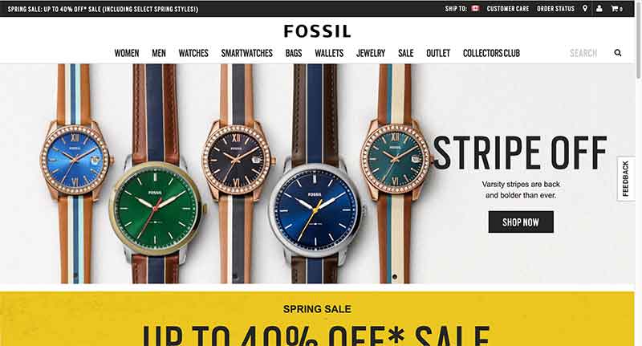Open the Smartwatches menu
The height and width of the screenshot is (346, 642).
[247, 53]
